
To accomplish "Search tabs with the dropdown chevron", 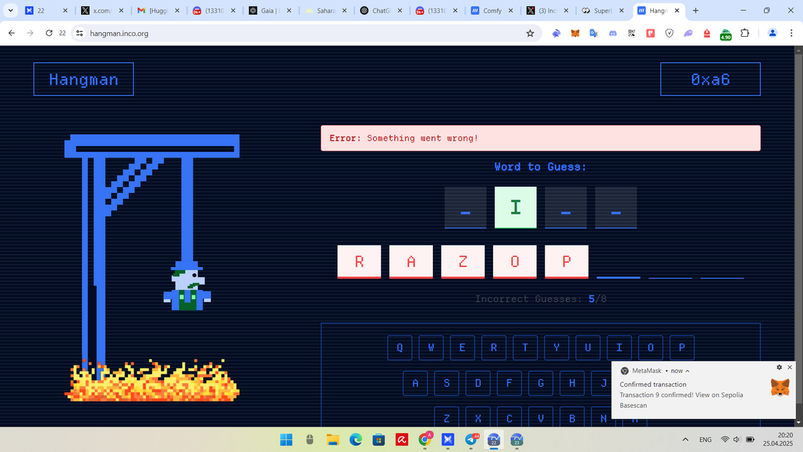I will (x=9, y=11).
